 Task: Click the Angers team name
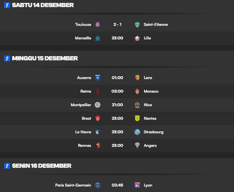coord(150,146)
